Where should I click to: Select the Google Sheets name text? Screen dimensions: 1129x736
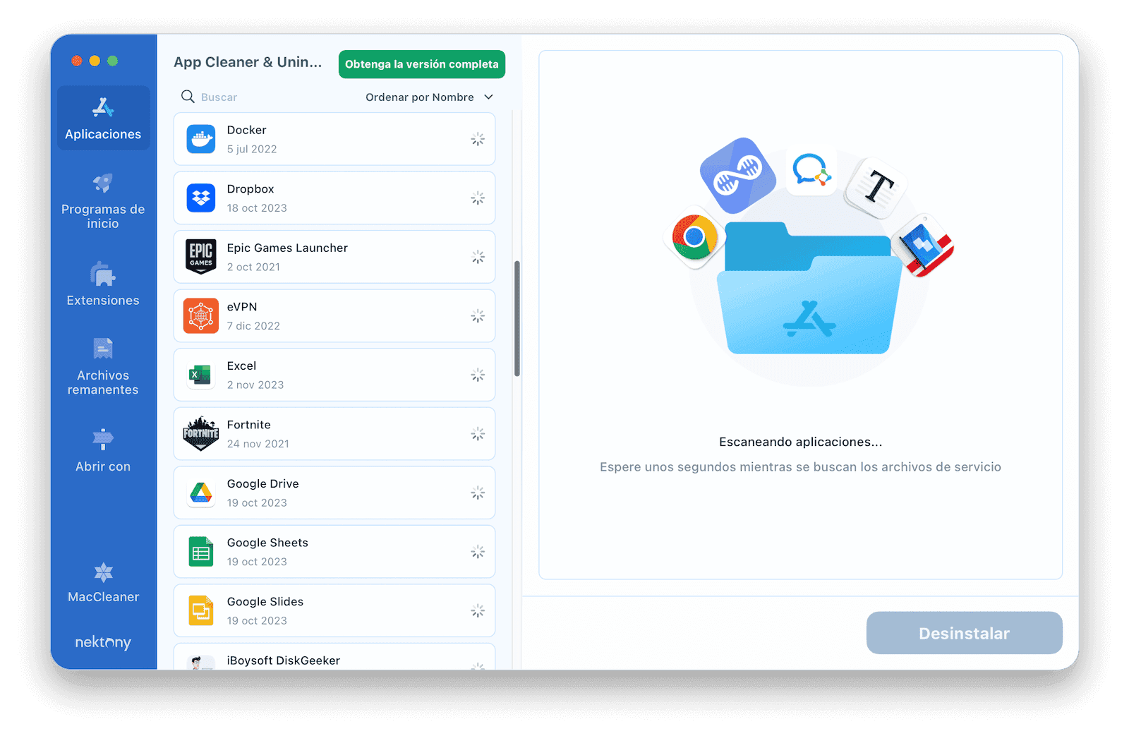click(x=267, y=543)
